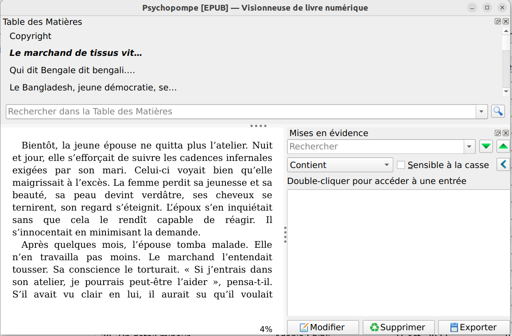Viewport: 512px width, 336px height.
Task: Expand the Table des Matières search history dropdown
Action: (481, 111)
